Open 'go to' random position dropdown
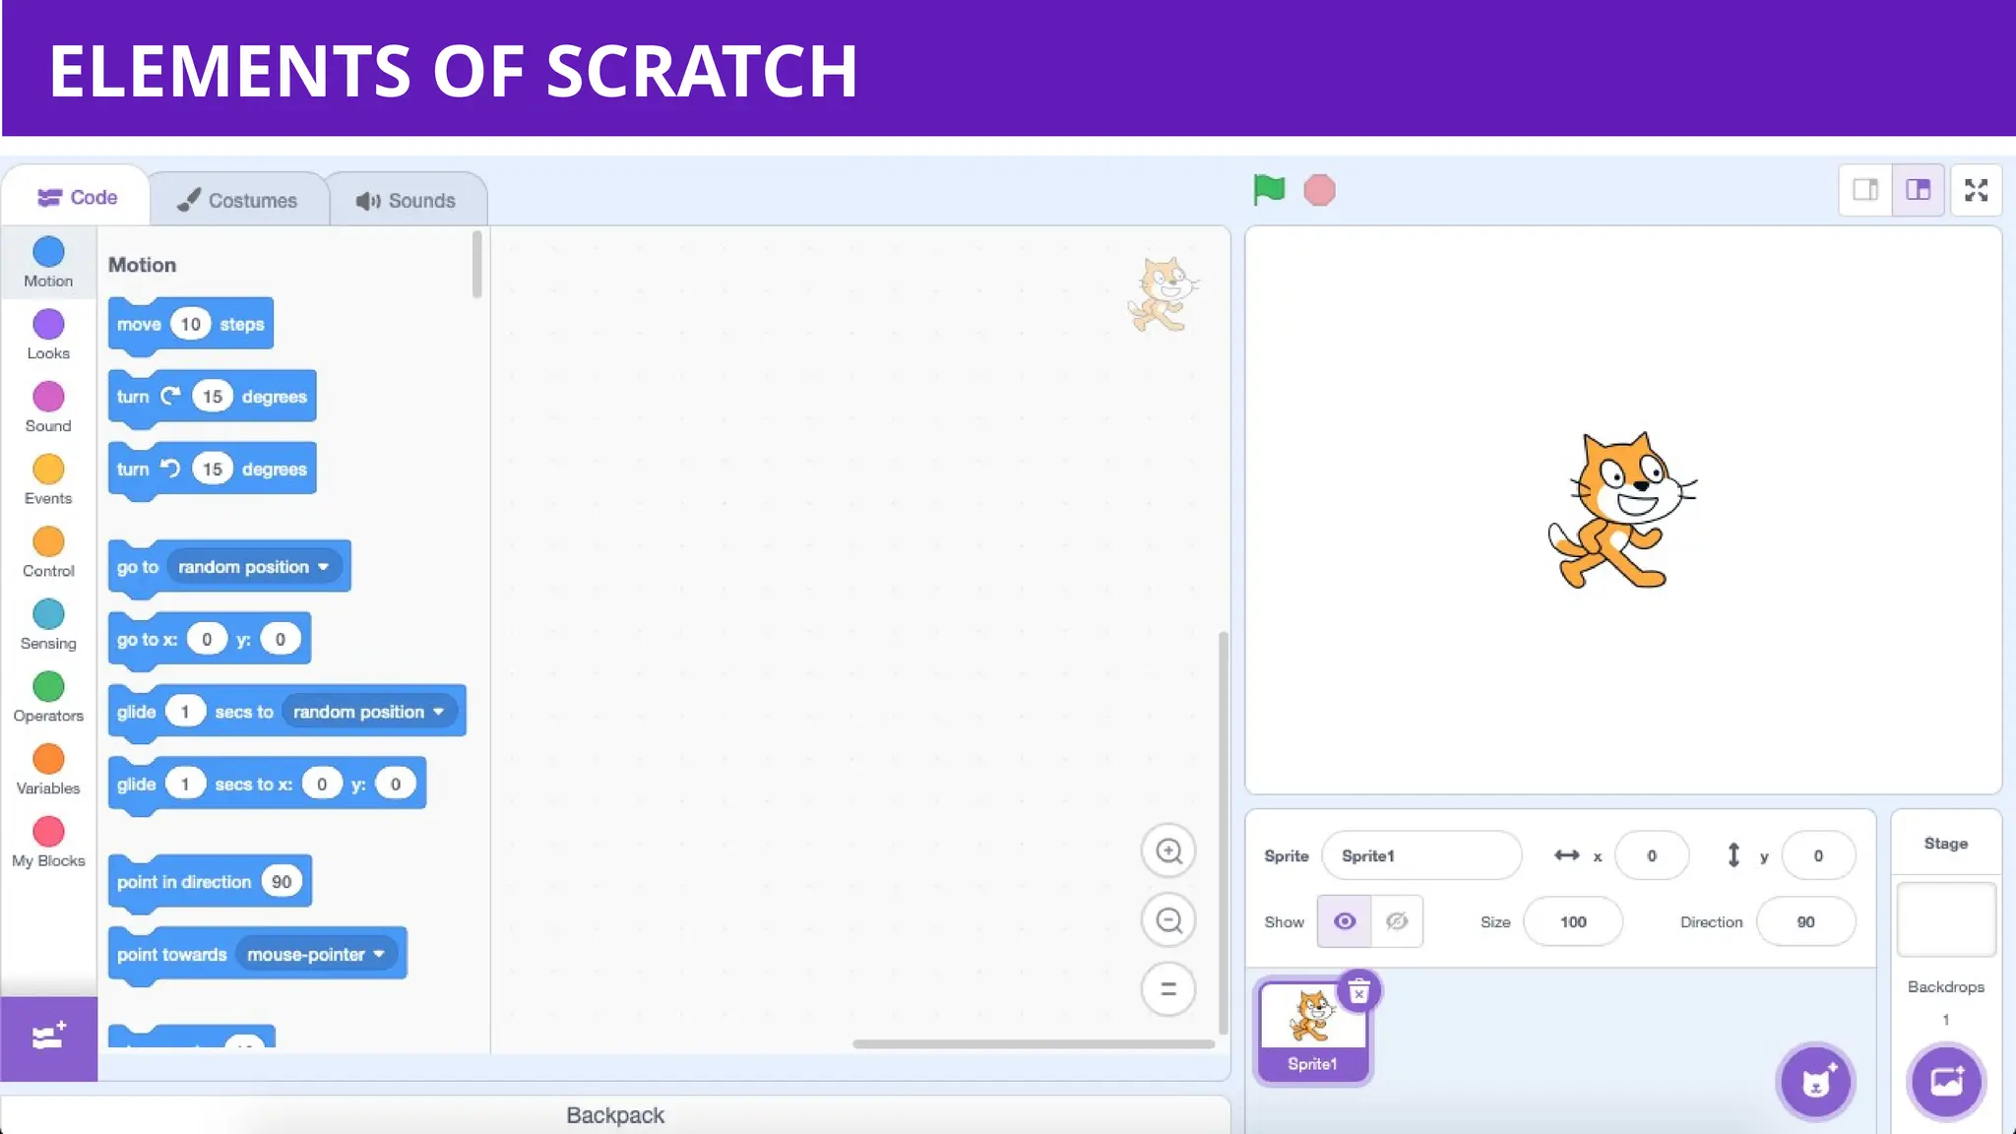2016x1134 pixels. [254, 567]
